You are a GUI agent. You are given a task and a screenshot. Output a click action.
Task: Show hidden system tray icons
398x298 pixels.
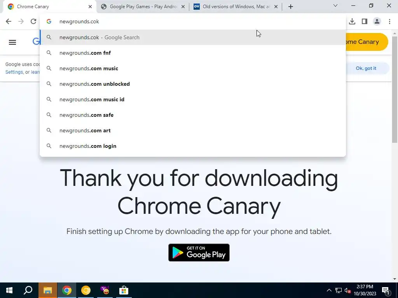point(329,290)
